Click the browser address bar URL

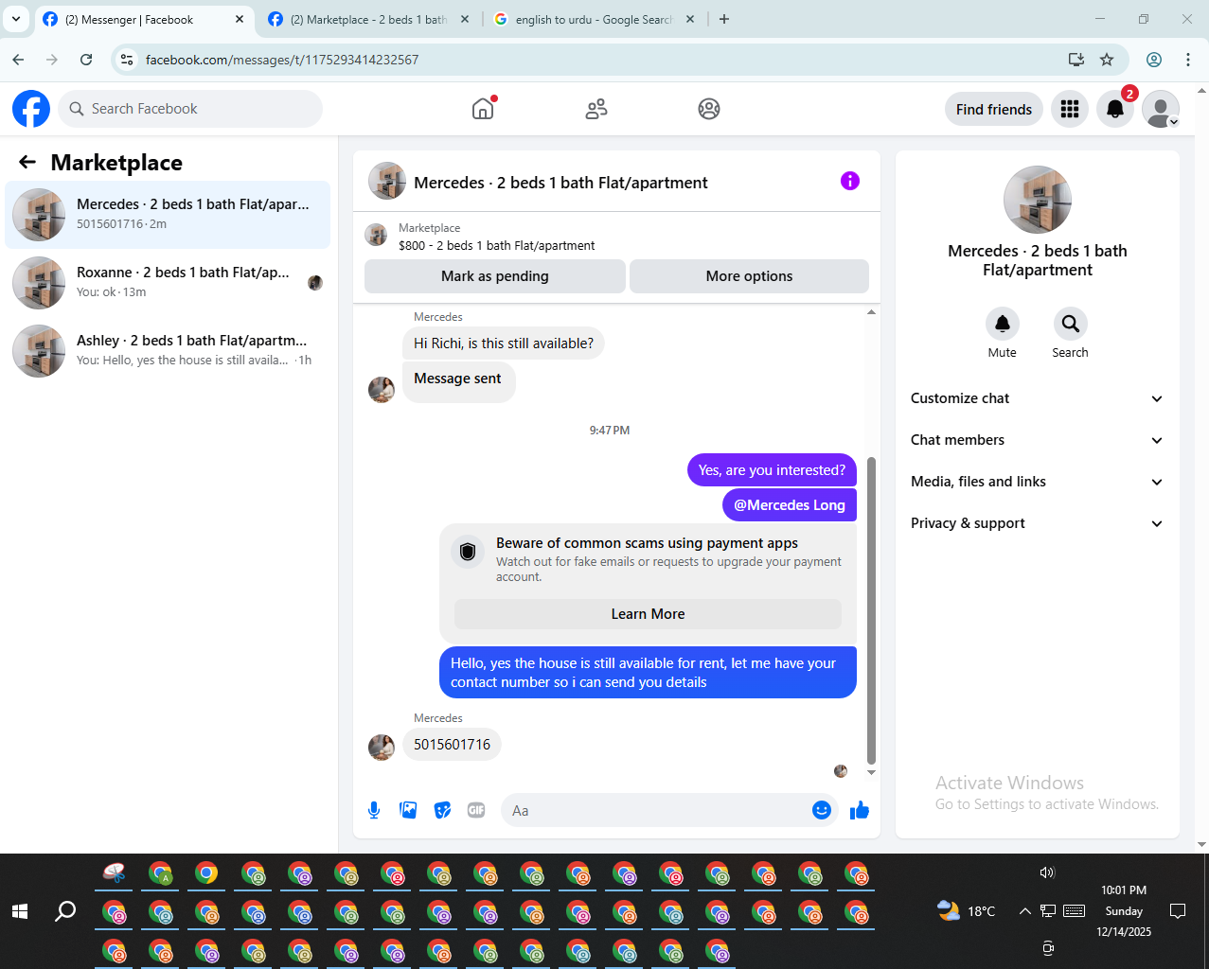click(282, 60)
